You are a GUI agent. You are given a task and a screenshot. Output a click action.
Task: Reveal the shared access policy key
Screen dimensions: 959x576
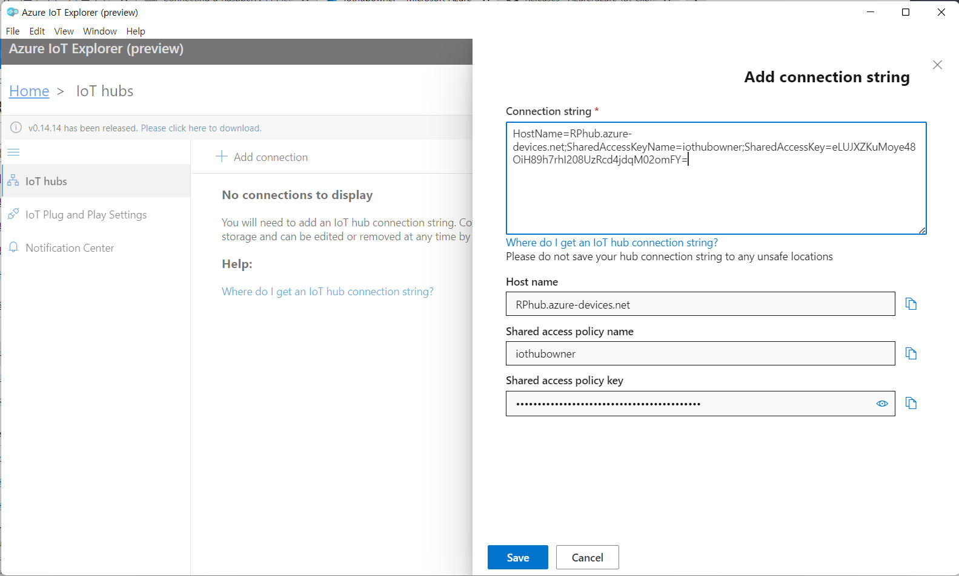(x=882, y=404)
